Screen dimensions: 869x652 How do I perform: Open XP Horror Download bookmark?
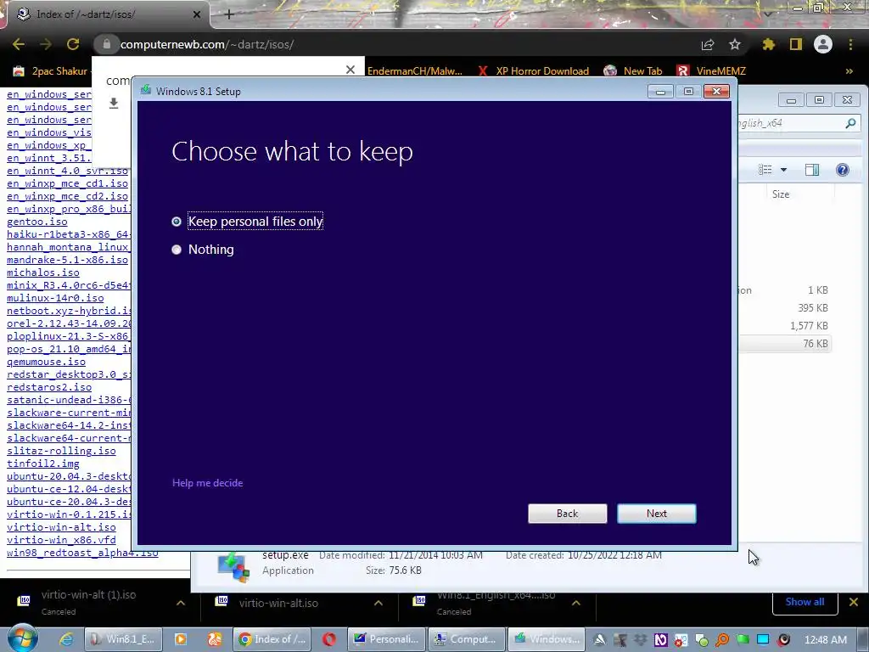point(534,71)
